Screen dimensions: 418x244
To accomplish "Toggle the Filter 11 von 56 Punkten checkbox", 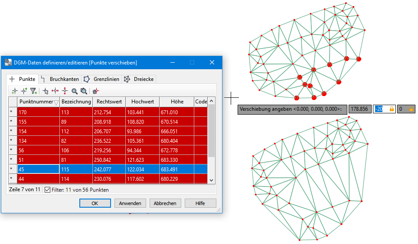I will pyautogui.click(x=48, y=190).
